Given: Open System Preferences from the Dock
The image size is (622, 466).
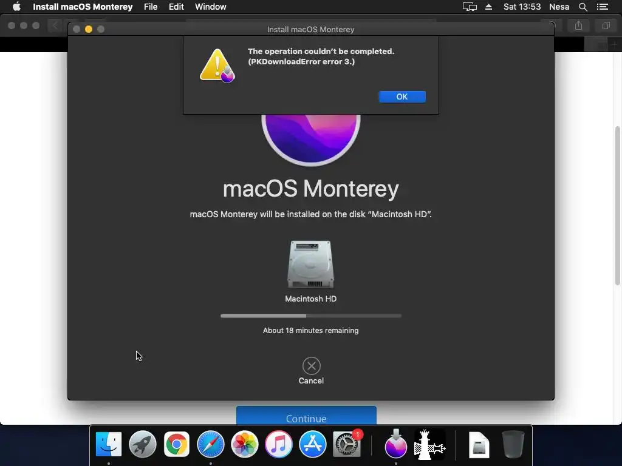Looking at the screenshot, I should (x=347, y=444).
